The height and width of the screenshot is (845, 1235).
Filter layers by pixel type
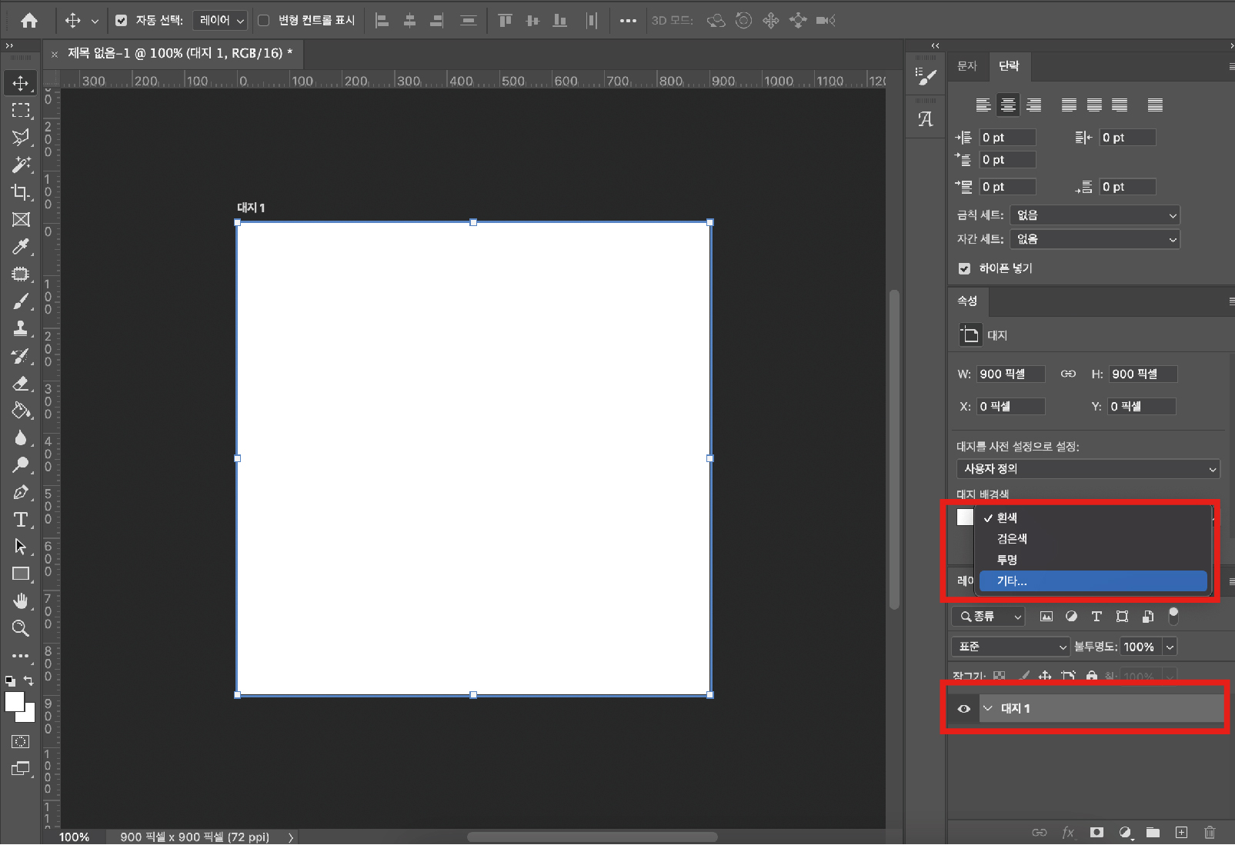(x=1046, y=617)
